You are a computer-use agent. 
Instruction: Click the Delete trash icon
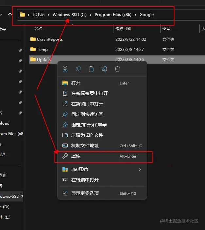pyautogui.click(x=117, y=69)
